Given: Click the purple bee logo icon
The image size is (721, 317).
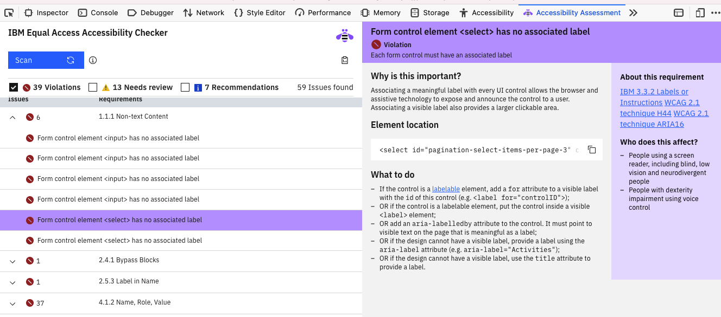Looking at the screenshot, I should click(x=345, y=36).
